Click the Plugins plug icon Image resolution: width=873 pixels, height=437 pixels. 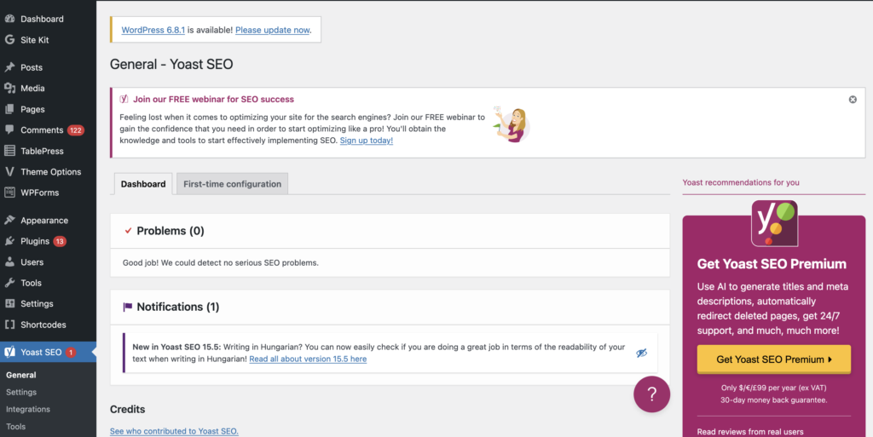tap(9, 241)
